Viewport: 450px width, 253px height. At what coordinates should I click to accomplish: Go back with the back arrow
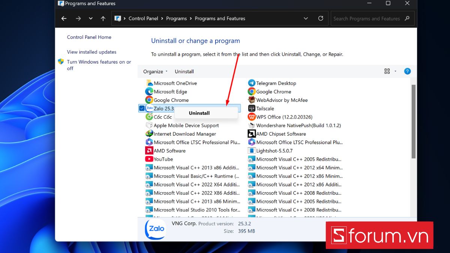point(64,18)
